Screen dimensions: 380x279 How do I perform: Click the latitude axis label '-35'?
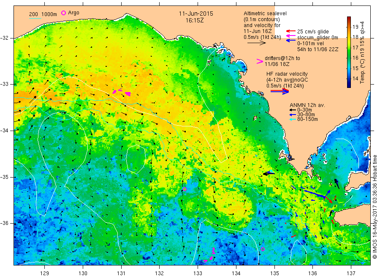point(4,177)
